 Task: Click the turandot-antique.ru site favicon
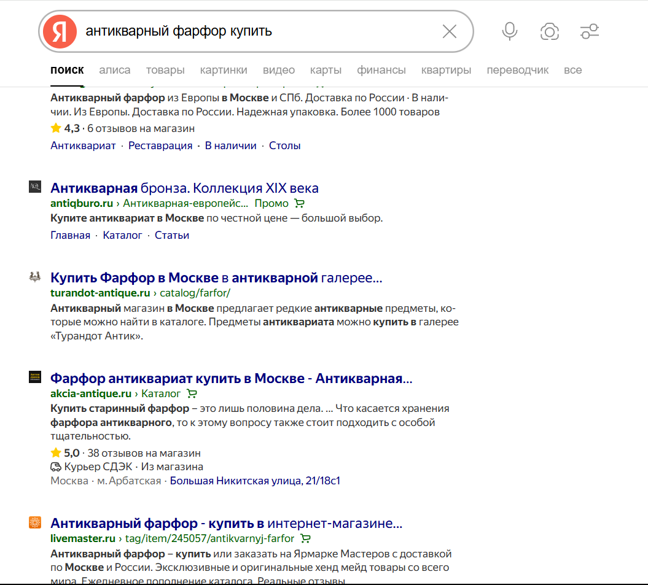(34, 277)
